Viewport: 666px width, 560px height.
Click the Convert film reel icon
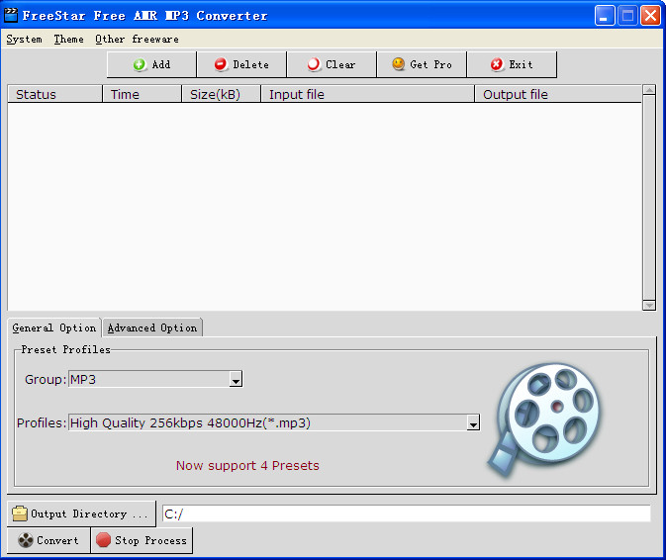click(x=26, y=540)
